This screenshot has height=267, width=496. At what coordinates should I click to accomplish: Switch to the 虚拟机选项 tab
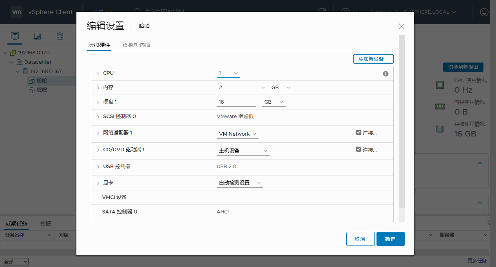point(136,45)
